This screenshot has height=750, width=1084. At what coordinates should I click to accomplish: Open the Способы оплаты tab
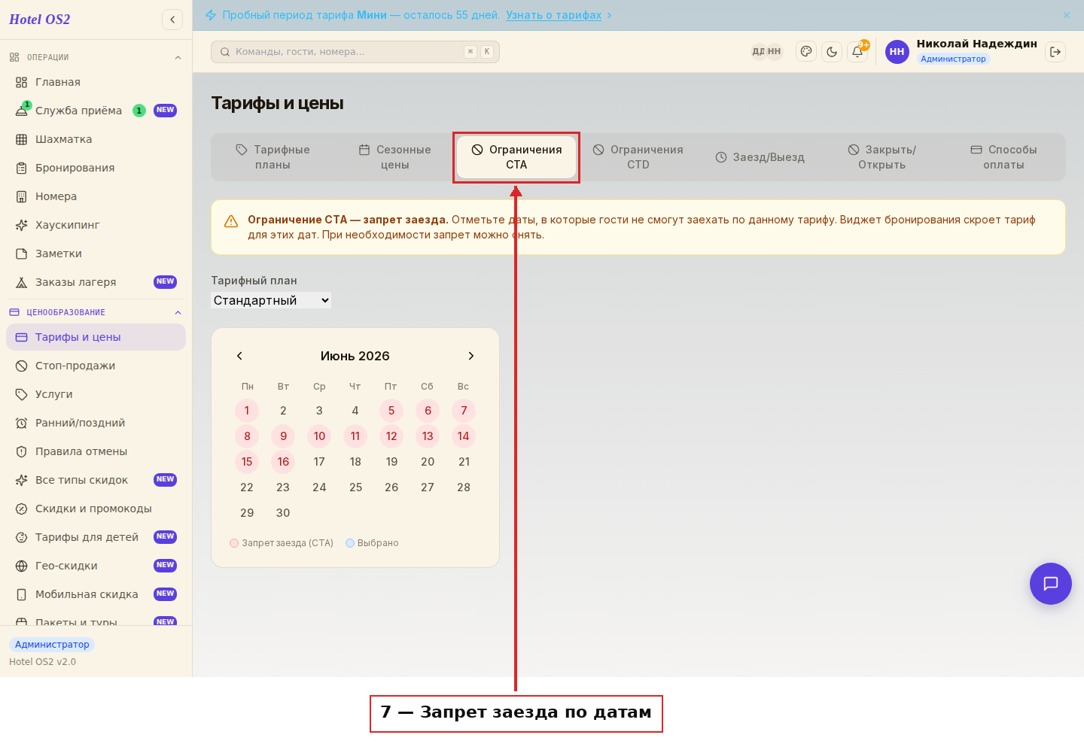1004,157
